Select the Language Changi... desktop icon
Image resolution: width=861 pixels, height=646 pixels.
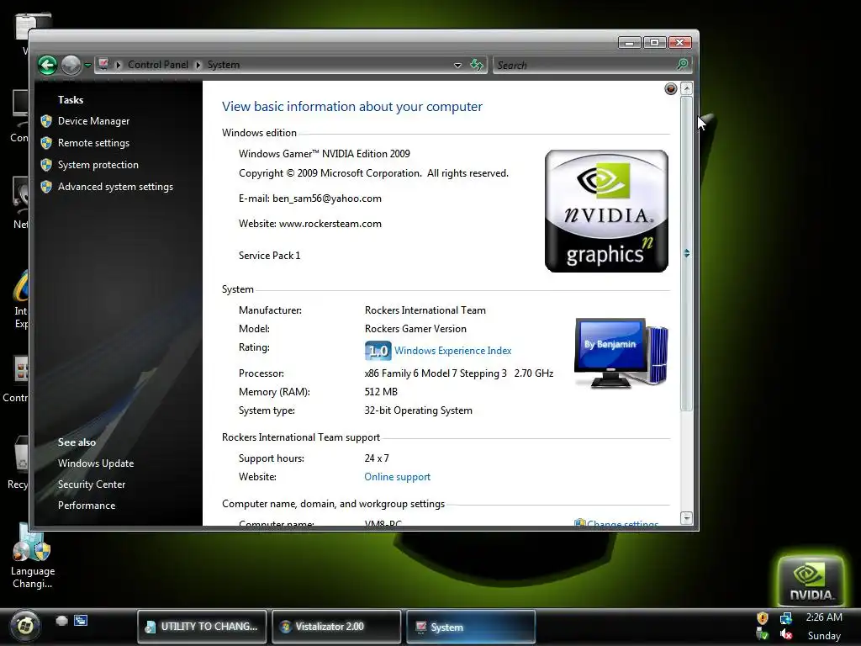pyautogui.click(x=33, y=557)
